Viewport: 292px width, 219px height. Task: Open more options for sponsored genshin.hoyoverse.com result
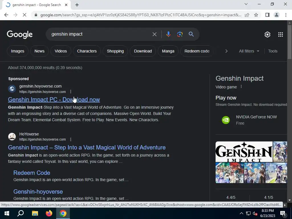click(x=71, y=92)
